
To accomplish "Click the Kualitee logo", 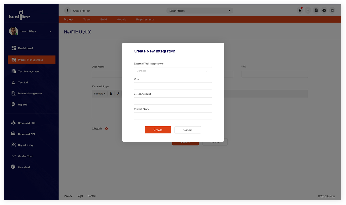I will point(20,16).
